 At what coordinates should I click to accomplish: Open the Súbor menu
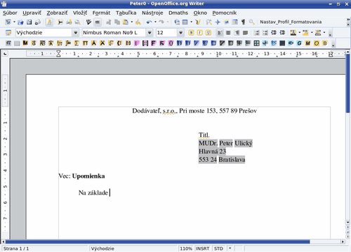[x=10, y=13]
